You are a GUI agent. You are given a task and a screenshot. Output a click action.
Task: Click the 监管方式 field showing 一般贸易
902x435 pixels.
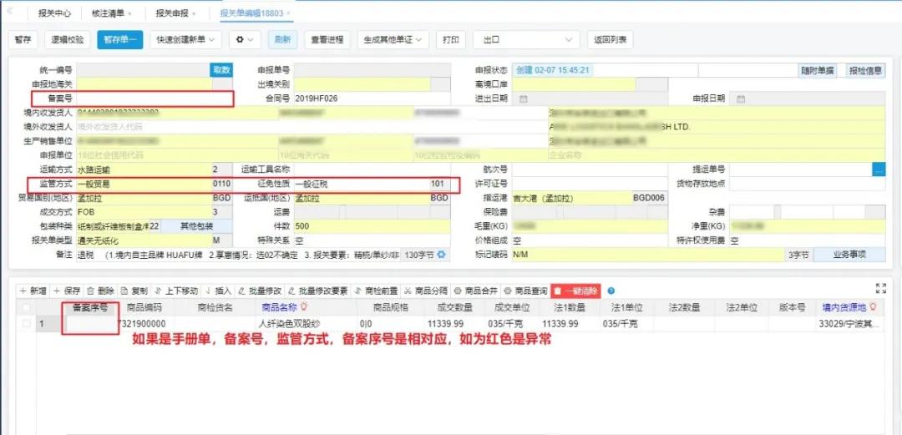tap(144, 185)
